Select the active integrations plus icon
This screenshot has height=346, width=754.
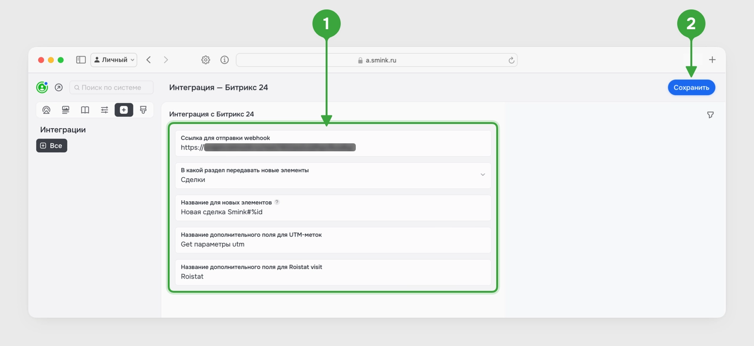(x=124, y=110)
